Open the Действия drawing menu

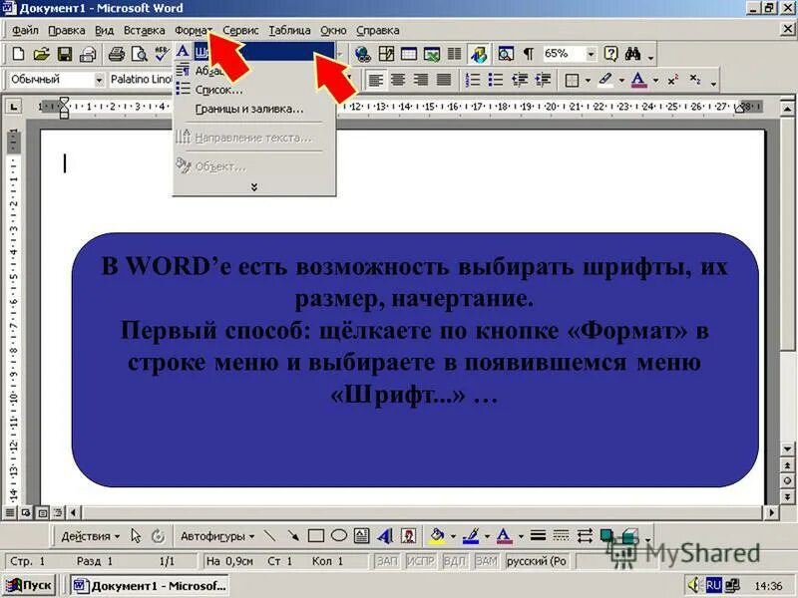(x=90, y=536)
